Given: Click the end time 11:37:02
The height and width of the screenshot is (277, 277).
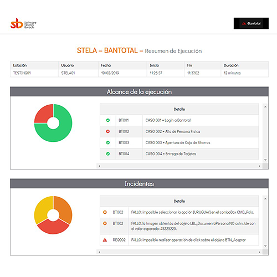Looking at the screenshot, I should point(193,73).
